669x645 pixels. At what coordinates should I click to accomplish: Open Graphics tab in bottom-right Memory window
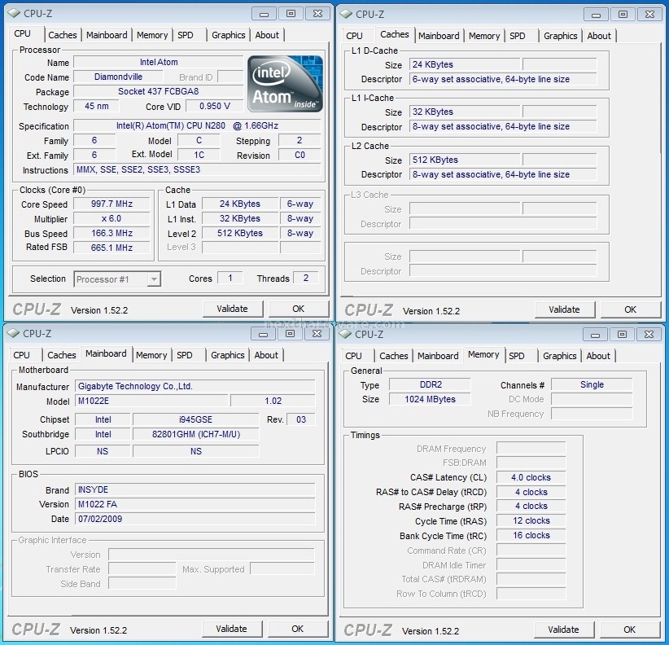[x=559, y=356]
